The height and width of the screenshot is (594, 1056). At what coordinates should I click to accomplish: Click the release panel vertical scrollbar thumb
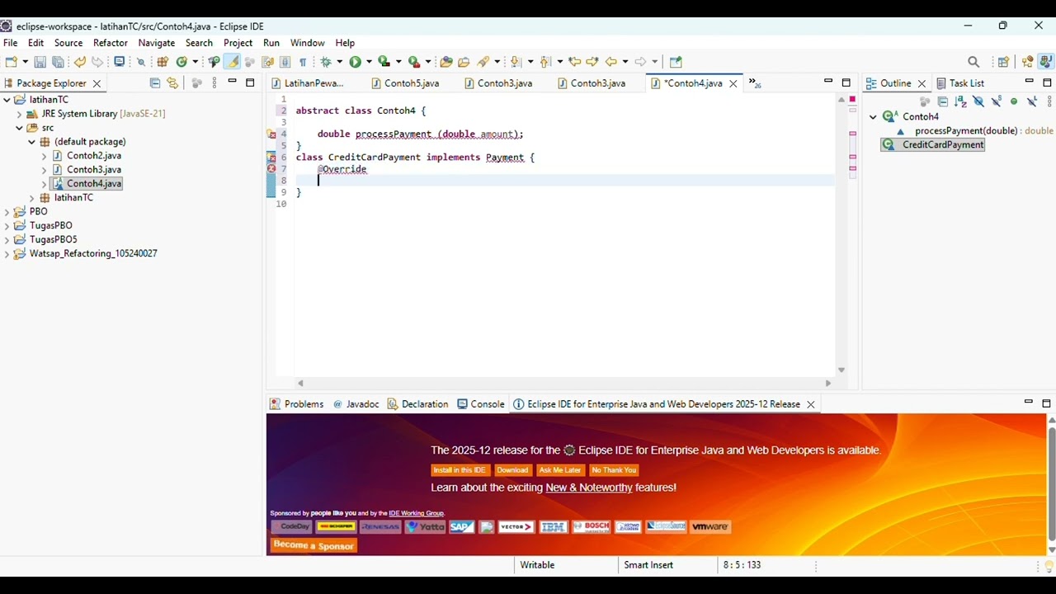pos(1052,483)
